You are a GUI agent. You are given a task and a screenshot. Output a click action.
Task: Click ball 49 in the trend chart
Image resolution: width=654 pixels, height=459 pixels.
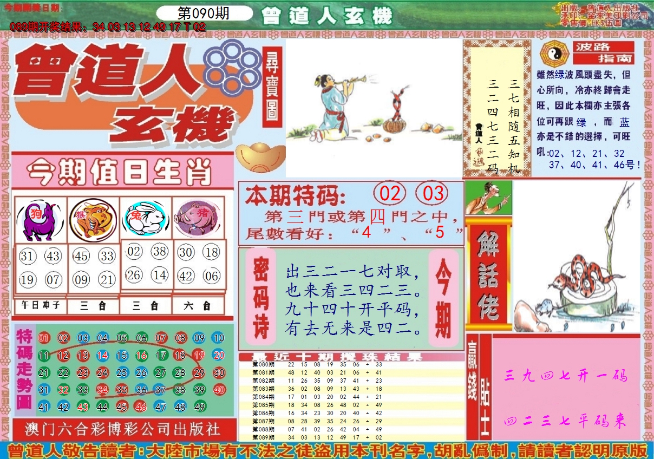[x=199, y=407]
